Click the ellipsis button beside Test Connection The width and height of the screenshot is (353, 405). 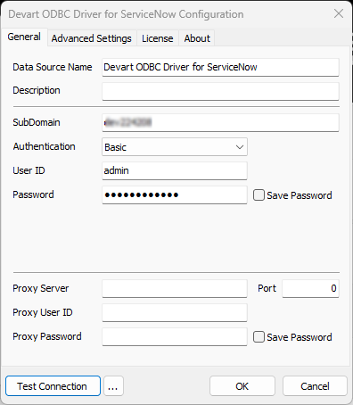coord(113,386)
